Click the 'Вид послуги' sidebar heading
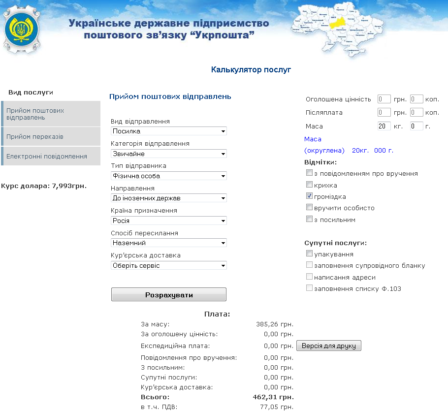 click(31, 92)
